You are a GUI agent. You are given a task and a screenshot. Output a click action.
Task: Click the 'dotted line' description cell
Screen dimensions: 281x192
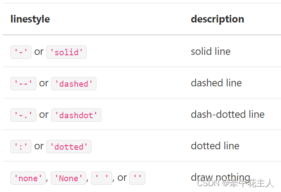(x=215, y=146)
